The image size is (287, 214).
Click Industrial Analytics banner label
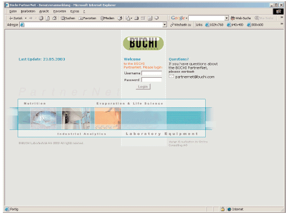pyautogui.click(x=82, y=134)
